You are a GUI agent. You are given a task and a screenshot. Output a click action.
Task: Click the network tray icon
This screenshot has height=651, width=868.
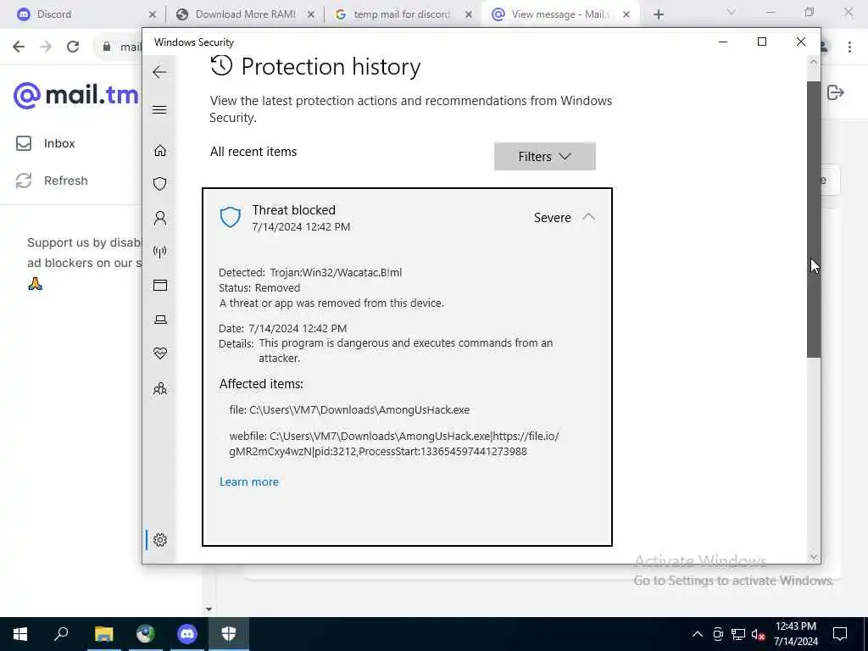[x=738, y=634]
